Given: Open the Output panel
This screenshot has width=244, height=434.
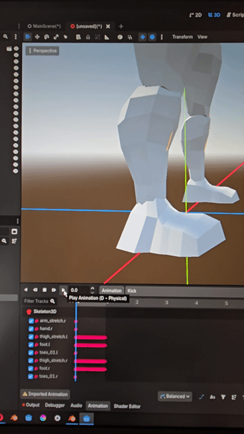Looking at the screenshot, I should pyautogui.click(x=30, y=405).
